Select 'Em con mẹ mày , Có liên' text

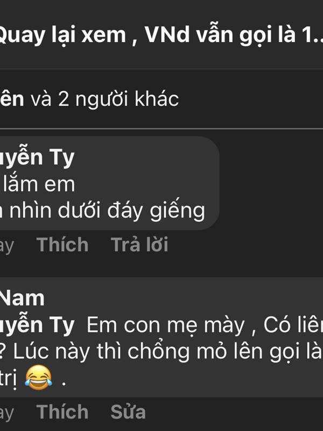[x=205, y=325]
